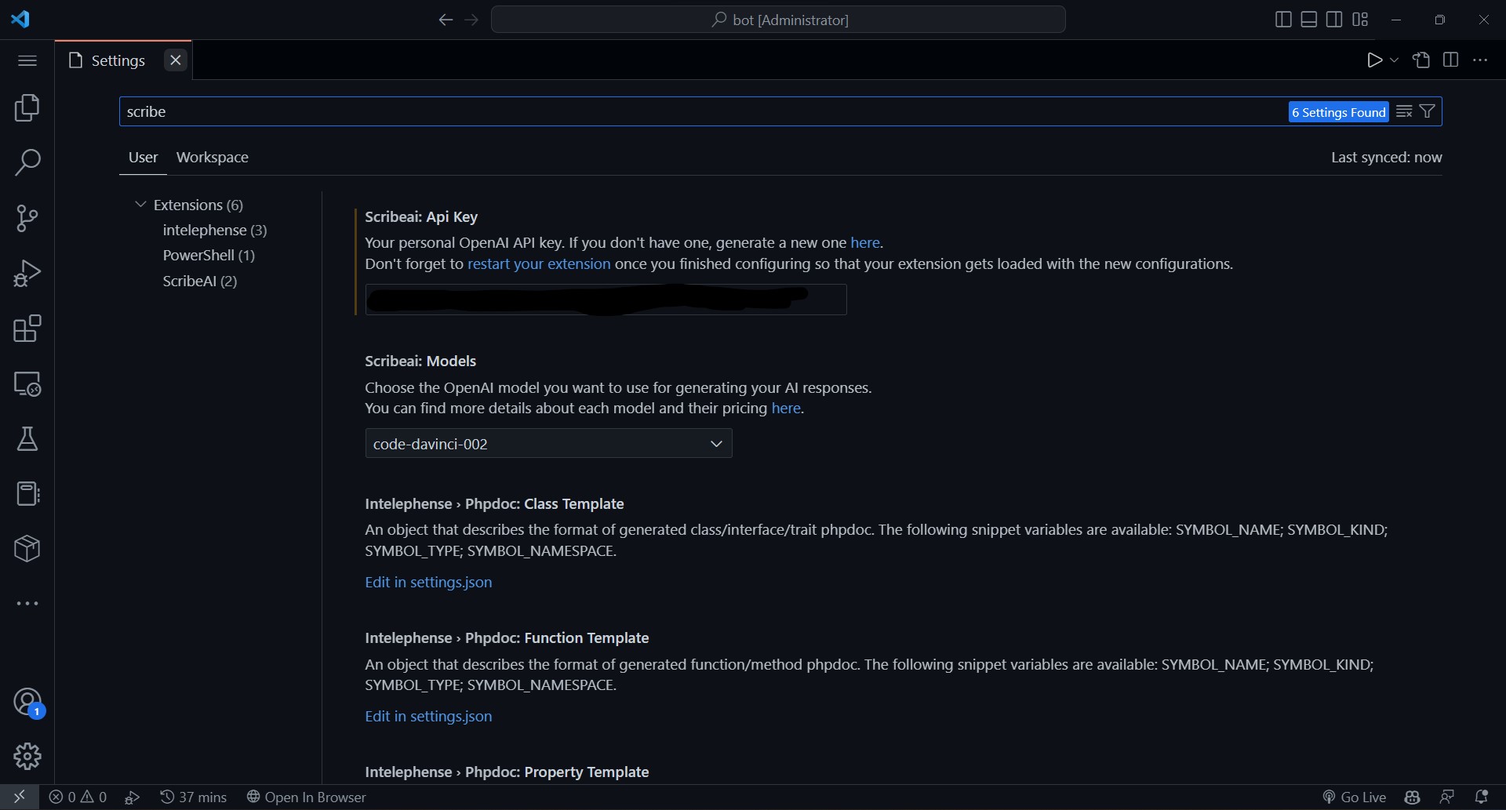Close the Settings tab
Screen dimensions: 1506x810
coord(176,60)
